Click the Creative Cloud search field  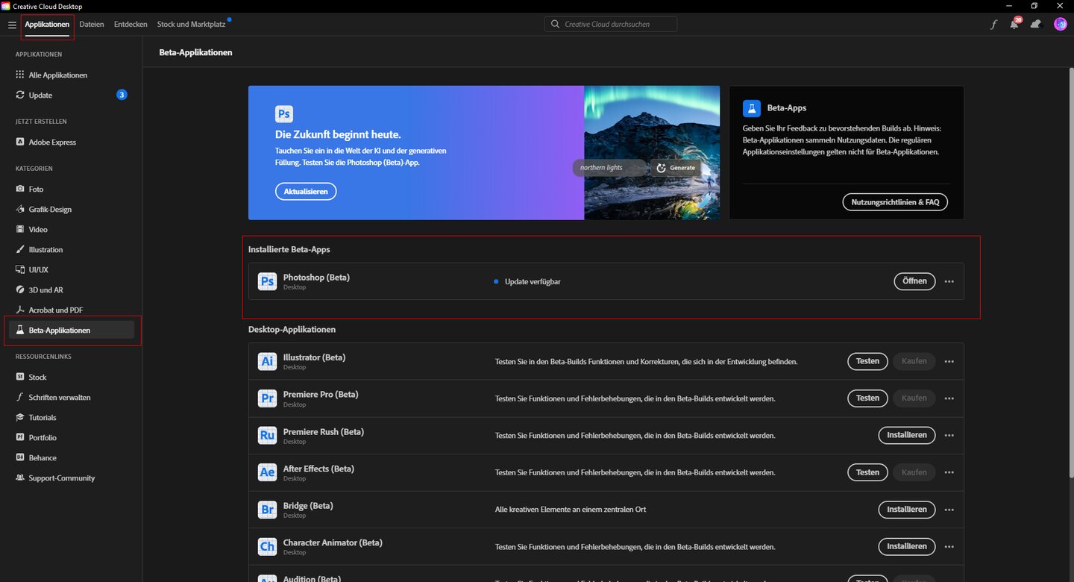coord(611,25)
